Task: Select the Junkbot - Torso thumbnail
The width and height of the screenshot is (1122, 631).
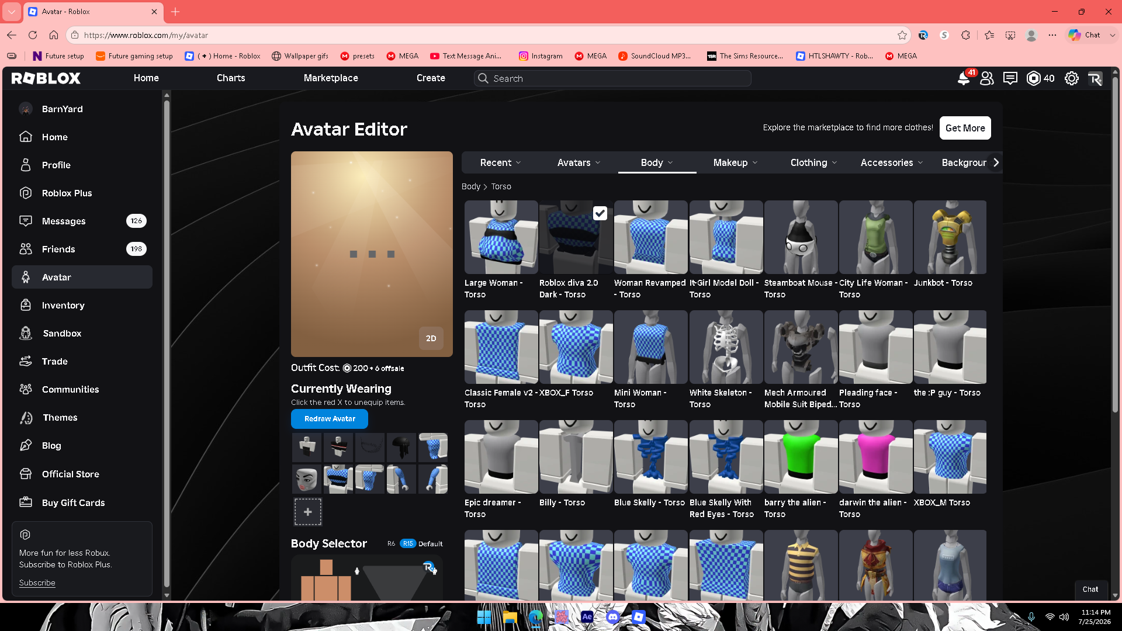Action: (x=950, y=237)
